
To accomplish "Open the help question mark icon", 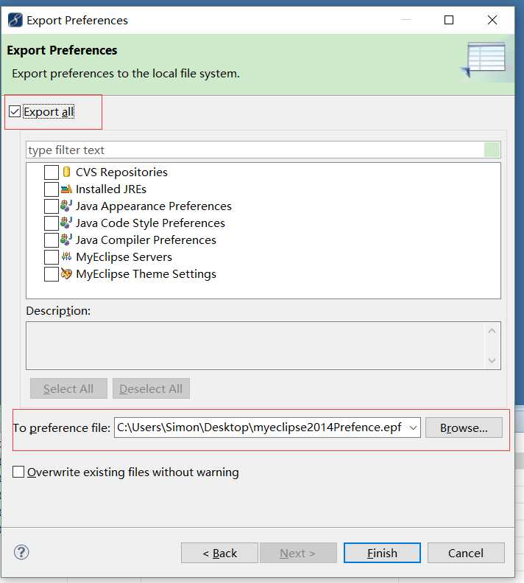I will 21,552.
